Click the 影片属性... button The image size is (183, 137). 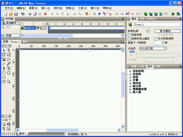[167, 31]
